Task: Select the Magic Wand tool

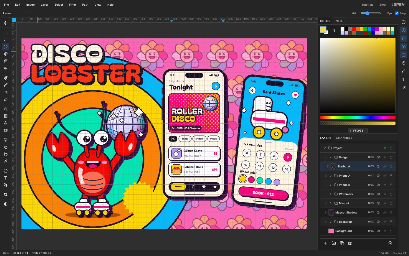Action: click(6, 61)
